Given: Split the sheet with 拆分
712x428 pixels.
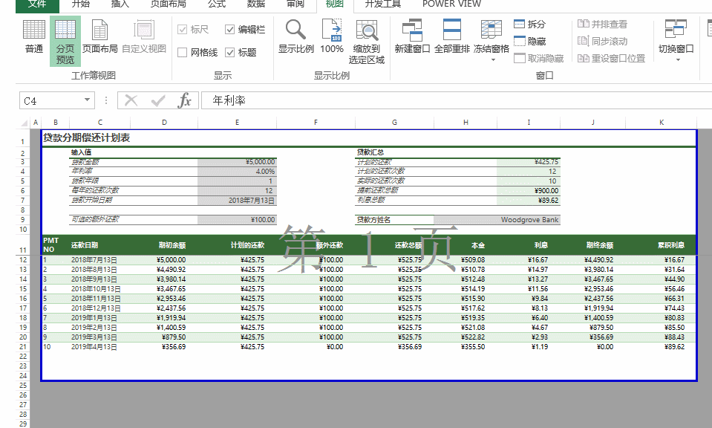Looking at the screenshot, I should [532, 22].
